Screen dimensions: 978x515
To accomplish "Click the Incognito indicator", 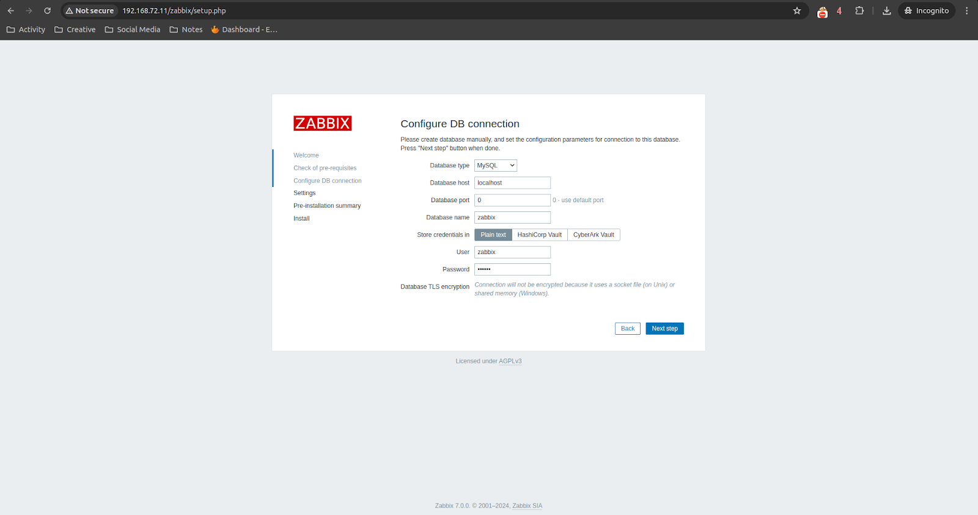I will coord(927,10).
